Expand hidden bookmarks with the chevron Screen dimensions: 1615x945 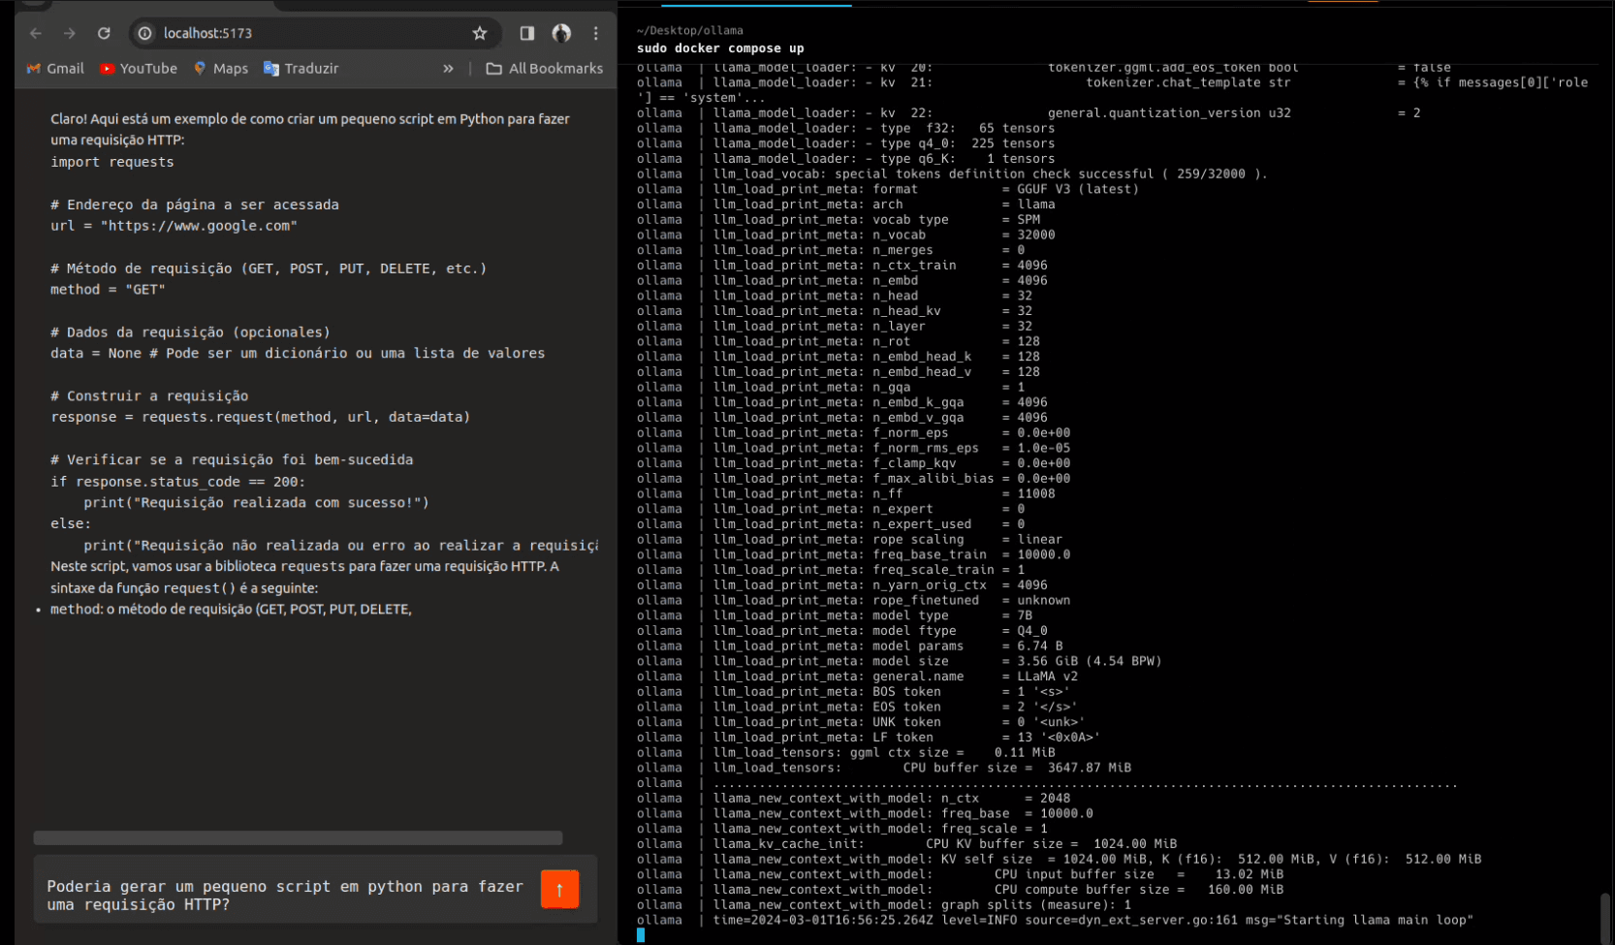448,69
